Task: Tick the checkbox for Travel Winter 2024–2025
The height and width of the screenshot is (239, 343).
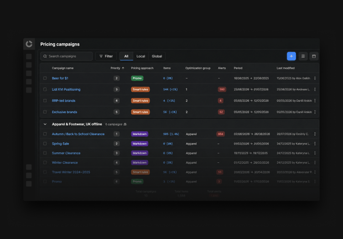Action: coord(45,172)
